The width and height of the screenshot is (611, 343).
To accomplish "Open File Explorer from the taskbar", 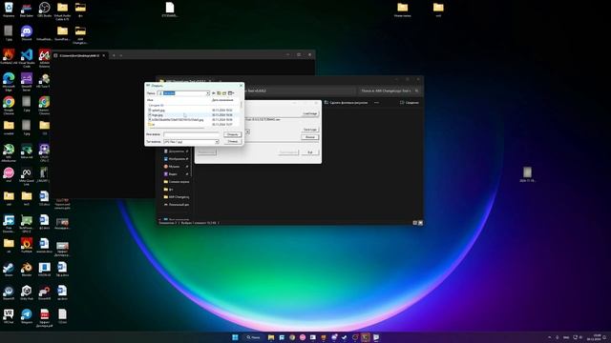I will [271, 337].
